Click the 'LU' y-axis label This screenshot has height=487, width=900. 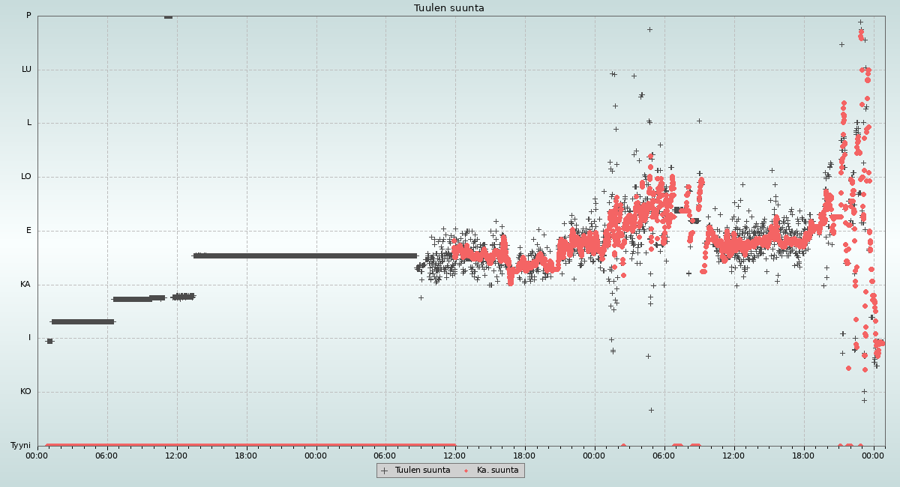click(26, 70)
